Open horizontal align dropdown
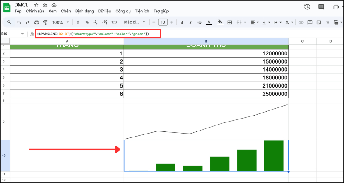The height and width of the screenshot is (183, 344). 255,22
